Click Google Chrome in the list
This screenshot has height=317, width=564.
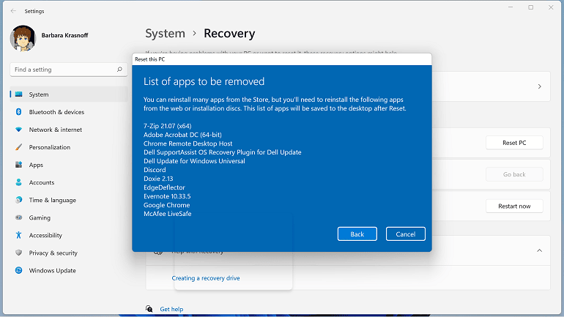point(166,205)
